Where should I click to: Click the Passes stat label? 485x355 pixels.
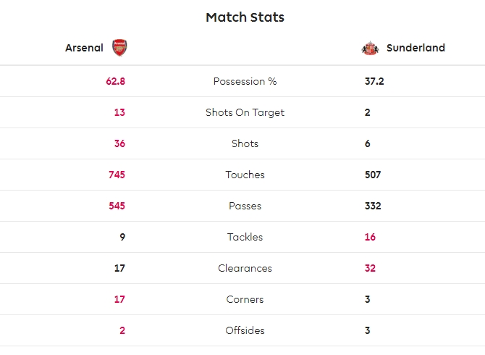point(245,206)
